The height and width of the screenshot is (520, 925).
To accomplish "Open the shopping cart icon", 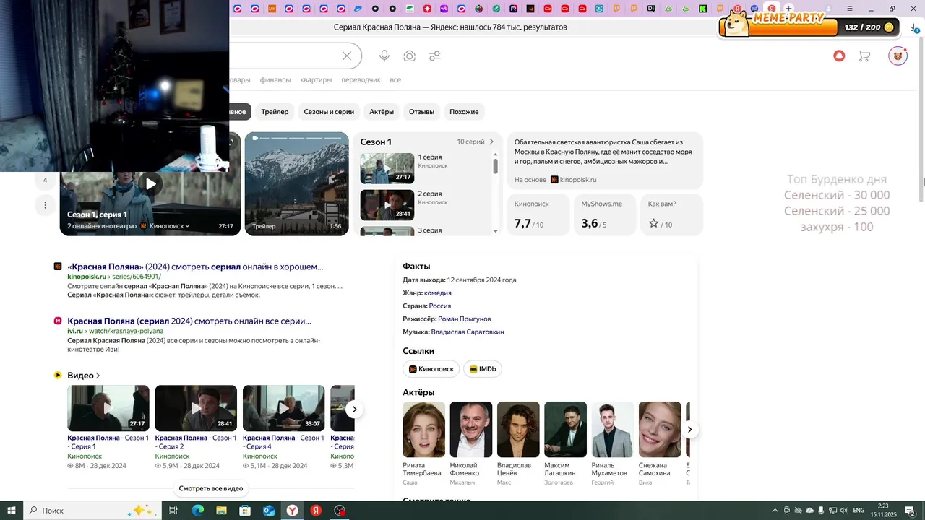I will point(864,56).
